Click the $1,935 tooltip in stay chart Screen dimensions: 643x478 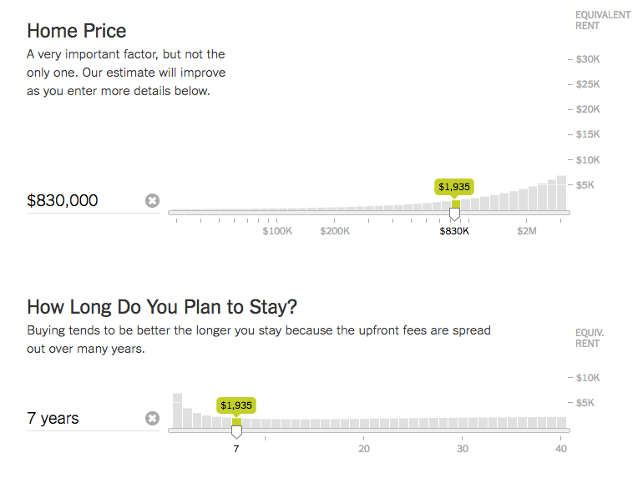[236, 405]
